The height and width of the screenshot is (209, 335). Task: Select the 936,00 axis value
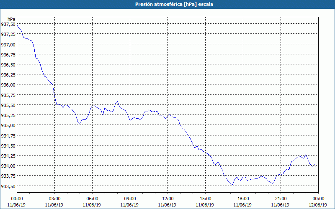click(x=8, y=85)
